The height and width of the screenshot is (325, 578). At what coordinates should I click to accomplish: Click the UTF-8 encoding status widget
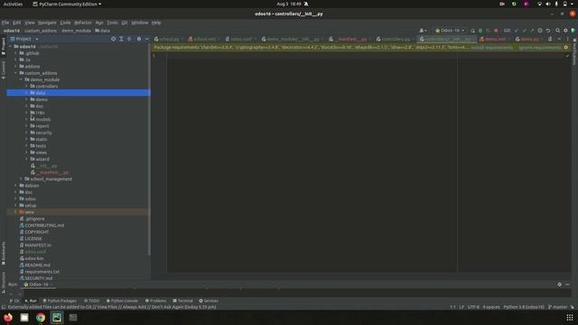473,307
